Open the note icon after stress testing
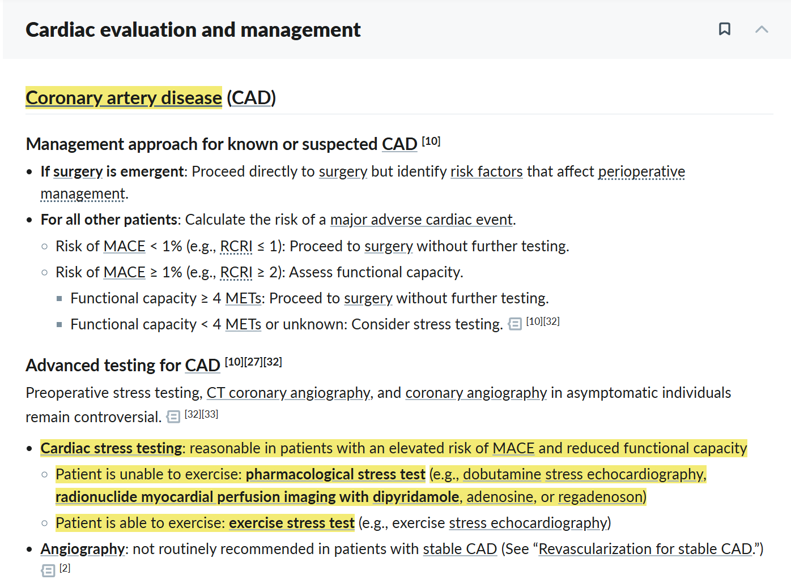The height and width of the screenshot is (588, 791). pyautogui.click(x=514, y=324)
